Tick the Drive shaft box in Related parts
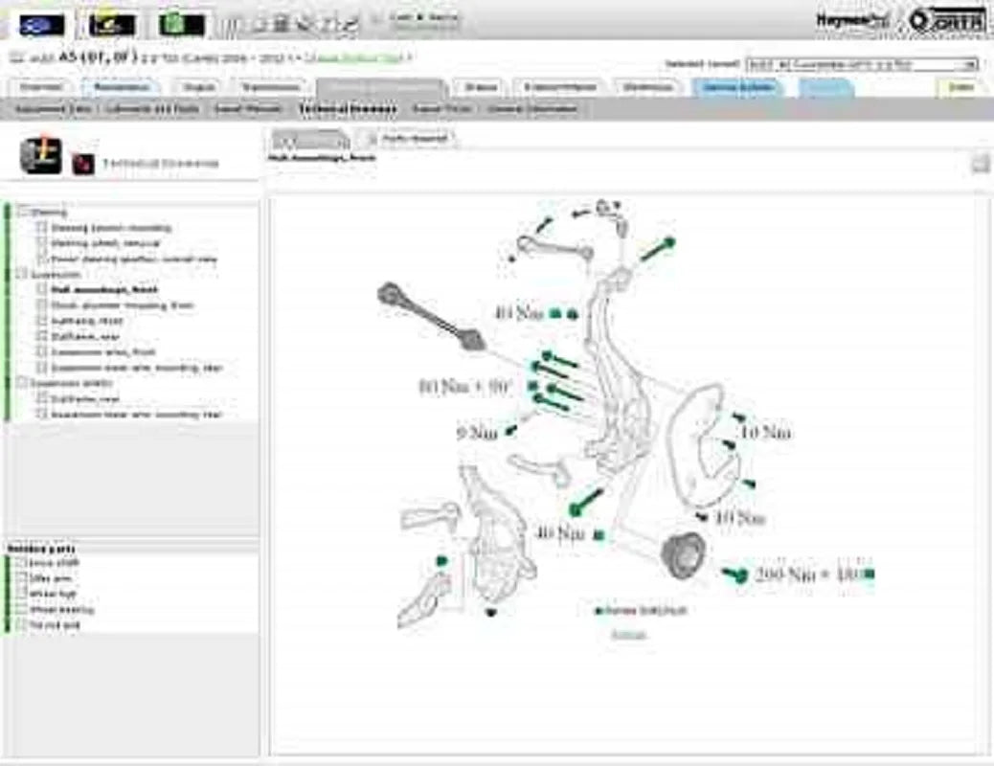 pos(21,563)
